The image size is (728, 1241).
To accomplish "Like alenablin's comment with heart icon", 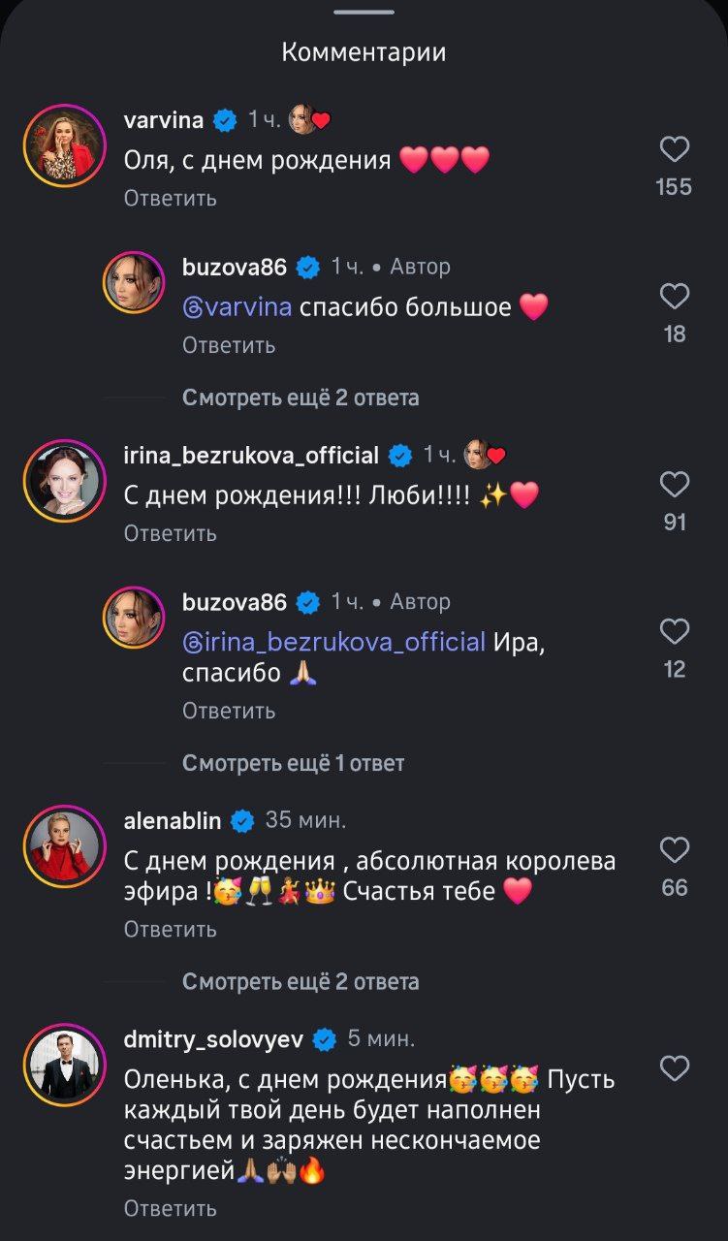I will pyautogui.click(x=674, y=850).
